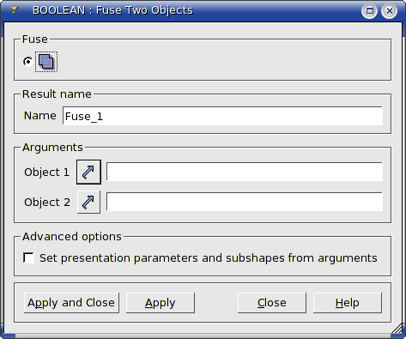The width and height of the screenshot is (406, 339).
Task: Open the window menu from title bar icon
Action: (14, 10)
